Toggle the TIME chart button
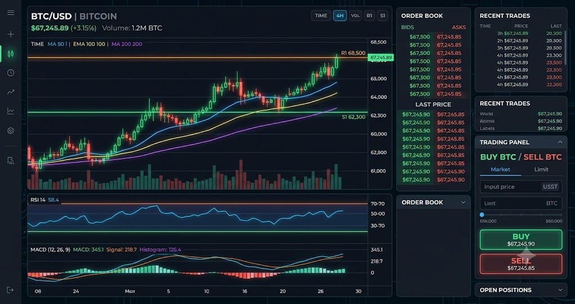 (321, 15)
